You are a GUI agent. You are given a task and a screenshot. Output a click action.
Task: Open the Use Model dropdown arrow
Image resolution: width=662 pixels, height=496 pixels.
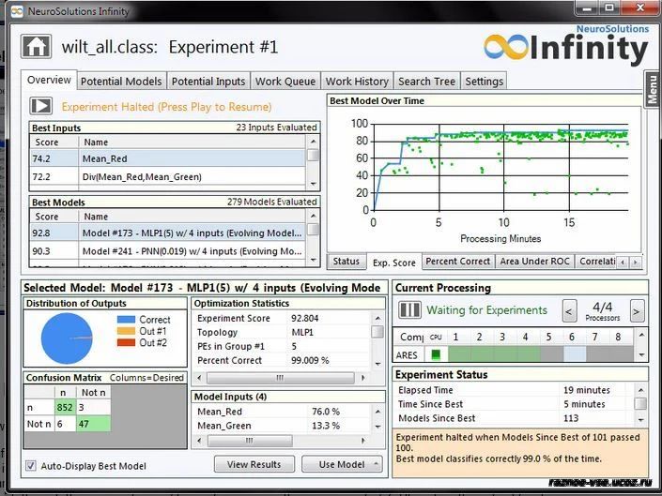(x=377, y=464)
